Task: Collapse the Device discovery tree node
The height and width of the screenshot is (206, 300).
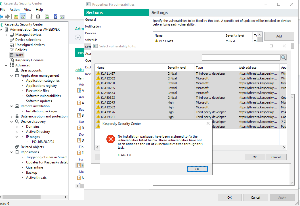Action: pos(12,121)
